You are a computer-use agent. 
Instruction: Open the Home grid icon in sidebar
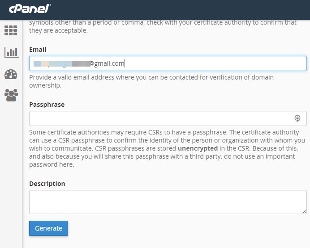coord(11,30)
